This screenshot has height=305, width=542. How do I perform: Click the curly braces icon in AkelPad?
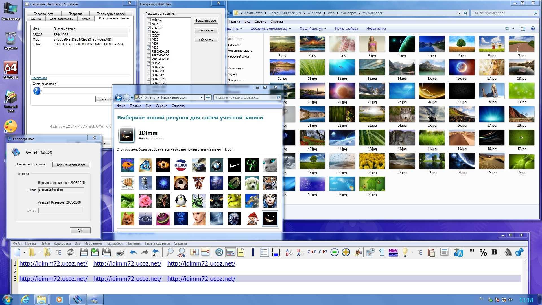276,252
